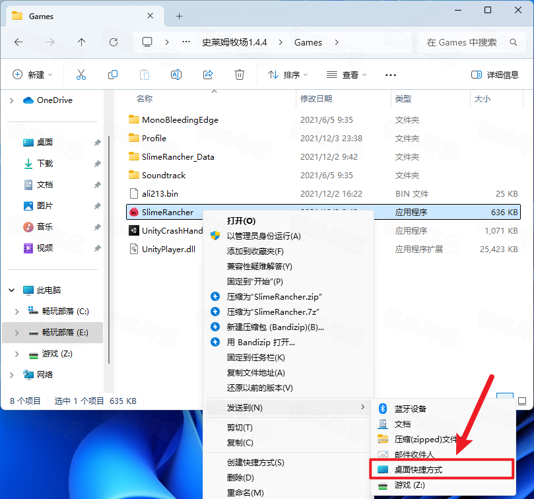This screenshot has height=499, width=534.
Task: Click the SlimeRancher app icon
Action: tap(134, 212)
